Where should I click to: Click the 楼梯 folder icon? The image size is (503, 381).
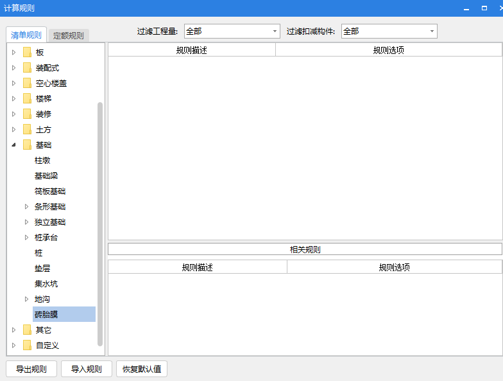point(27,99)
